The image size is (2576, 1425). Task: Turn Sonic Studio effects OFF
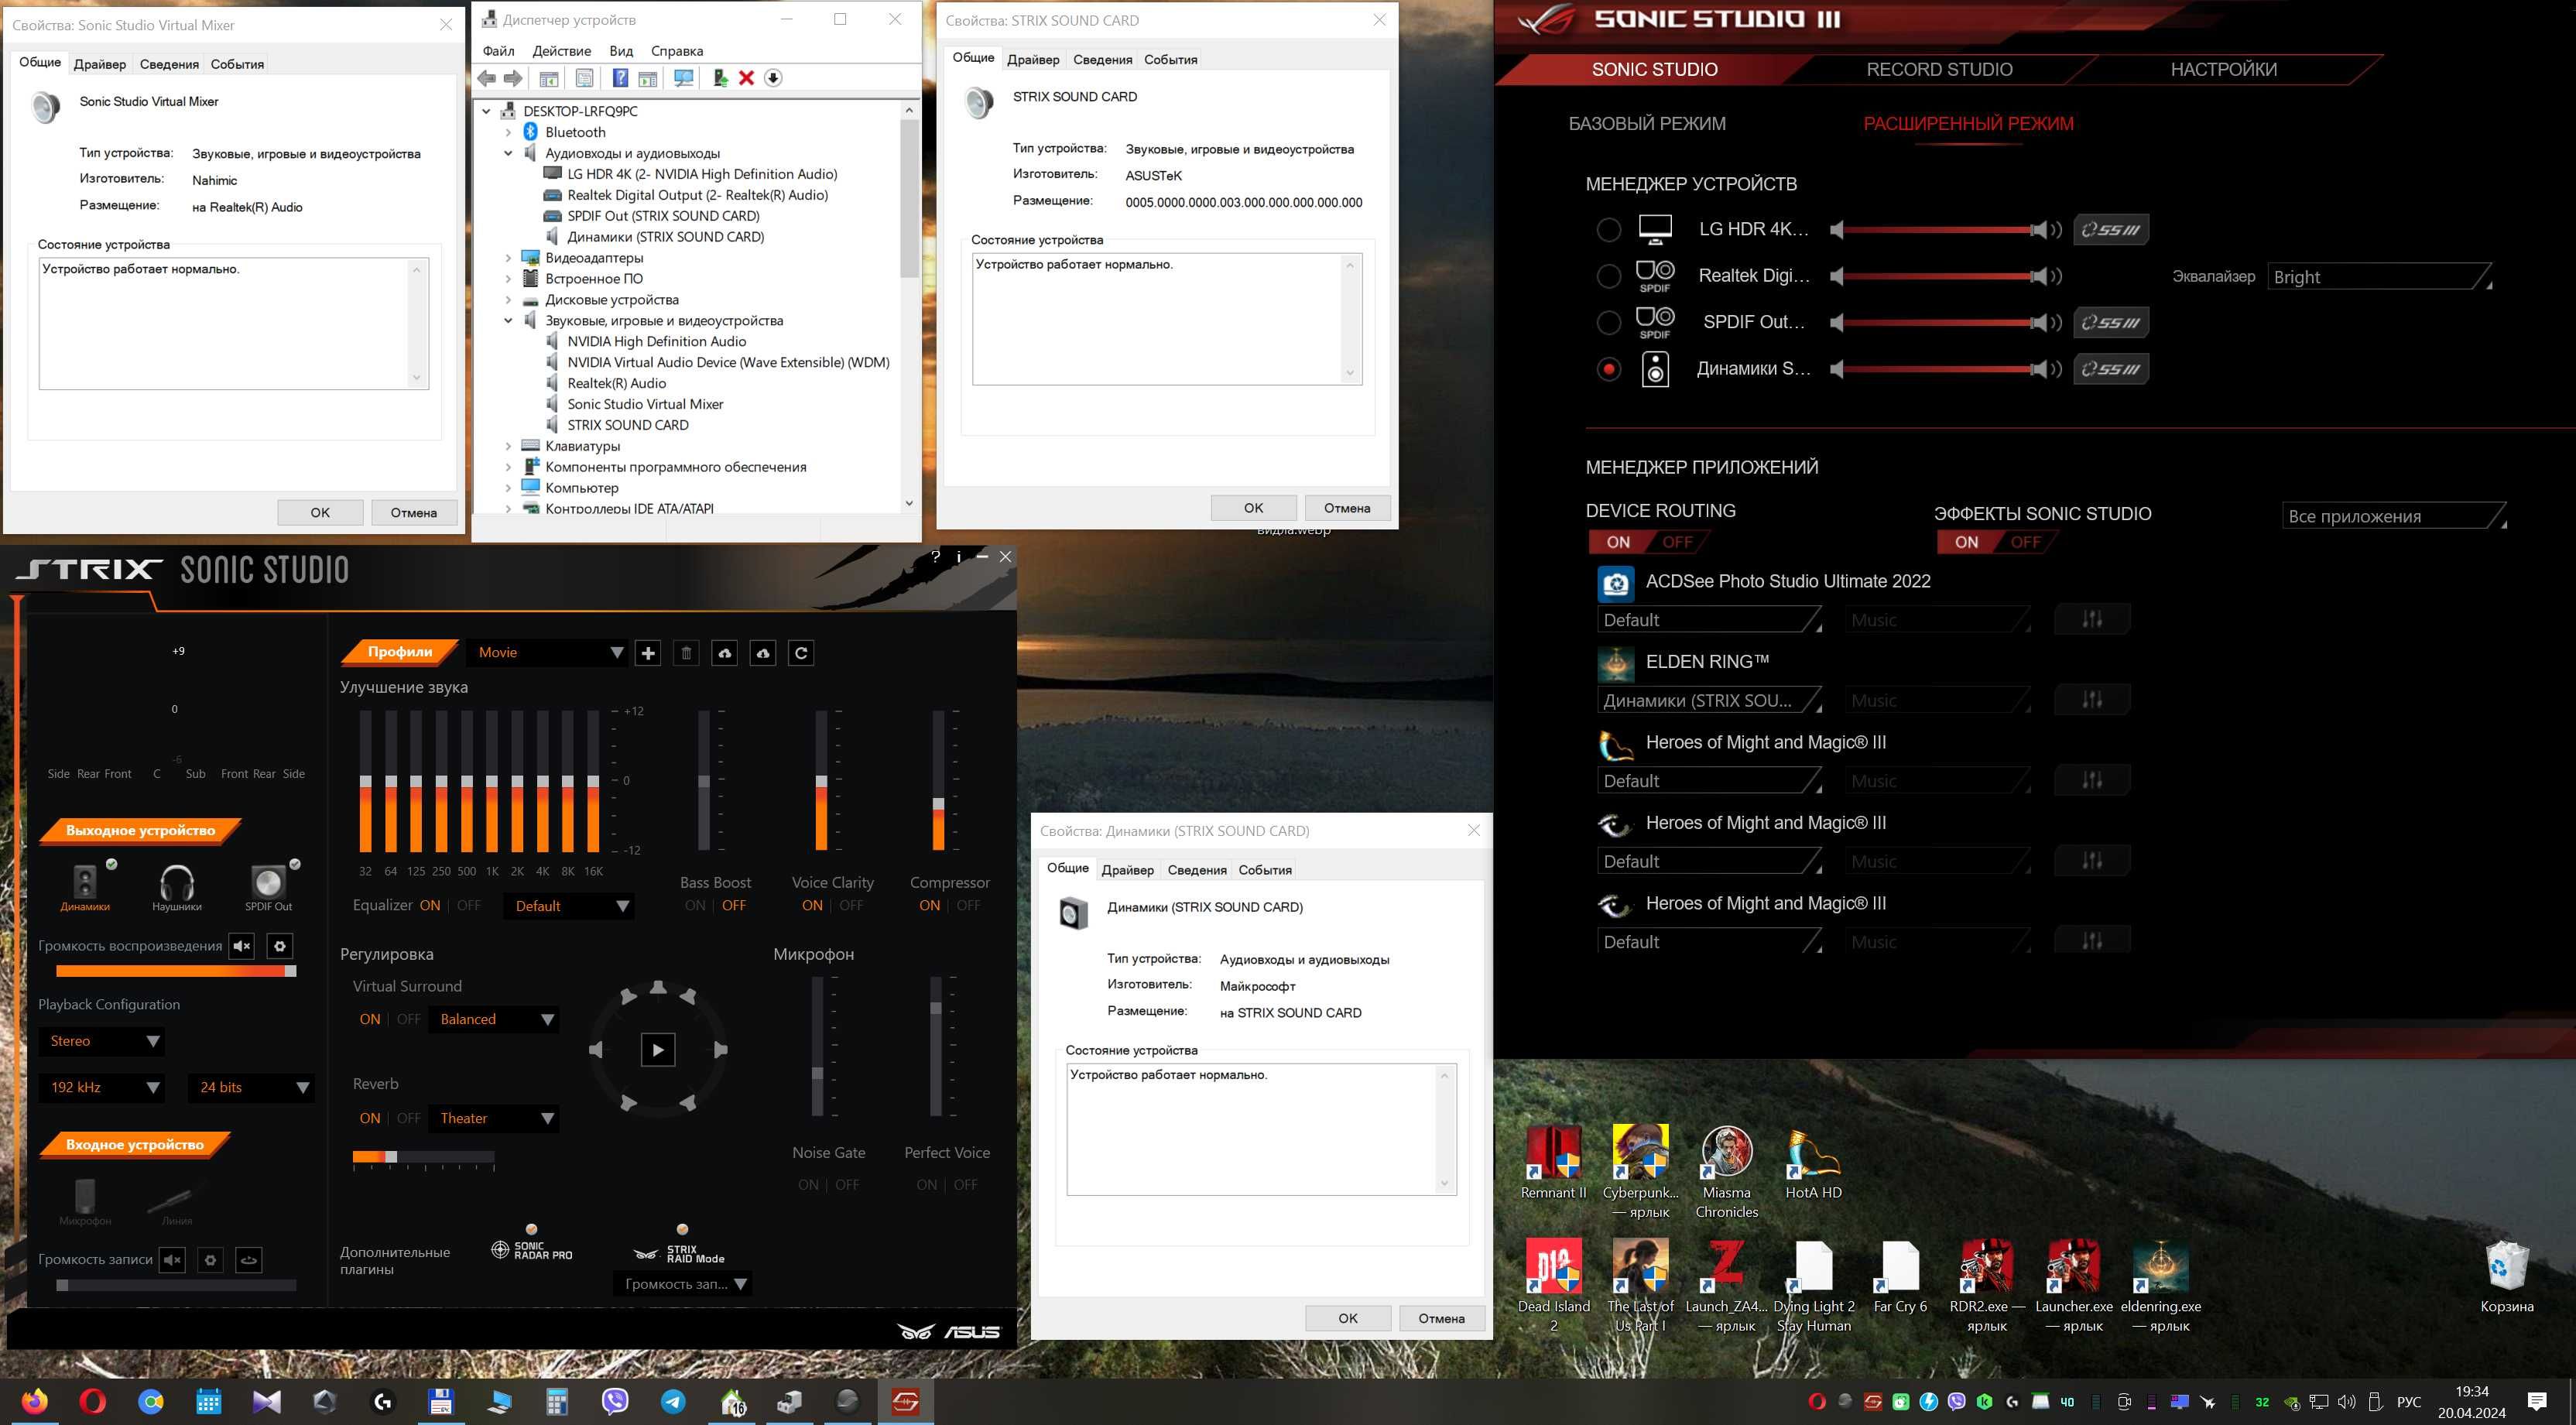pos(2025,542)
